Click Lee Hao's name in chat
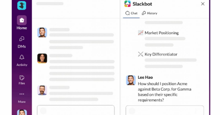220x115 pixels. pos(145,77)
